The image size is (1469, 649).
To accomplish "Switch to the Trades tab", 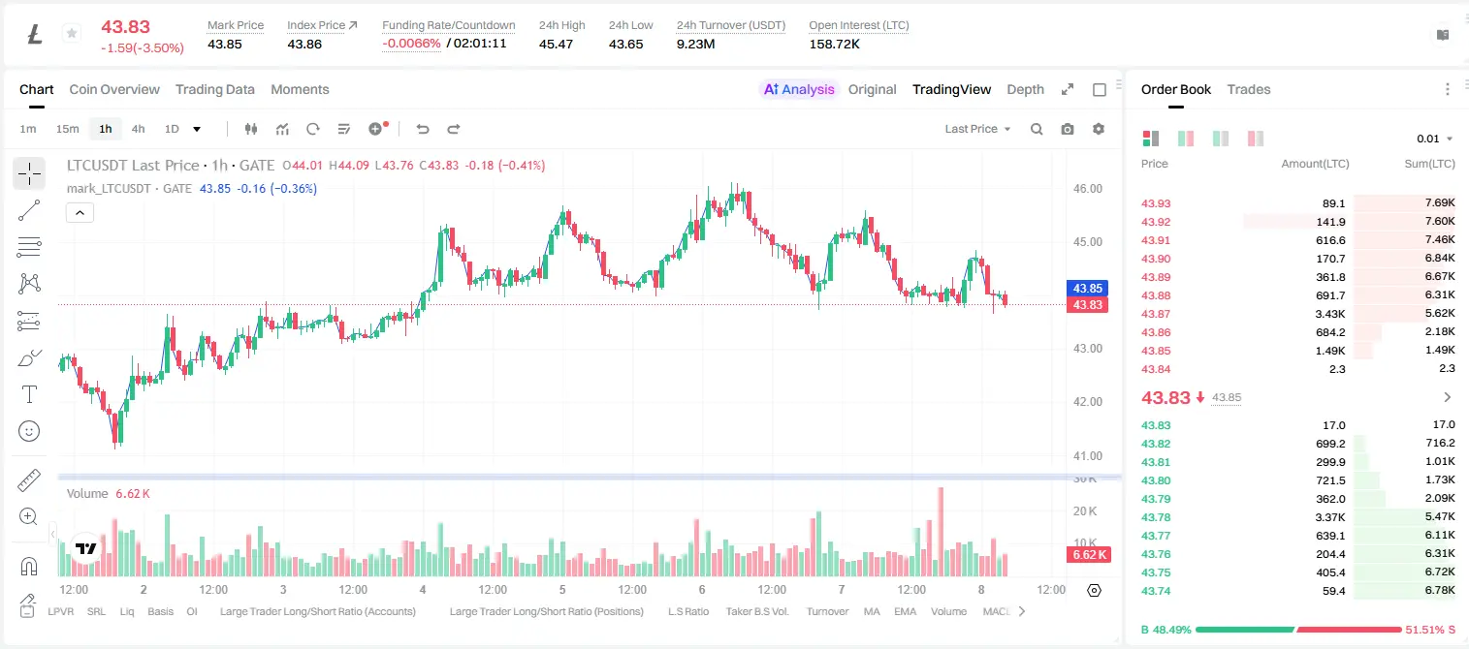I will point(1248,89).
